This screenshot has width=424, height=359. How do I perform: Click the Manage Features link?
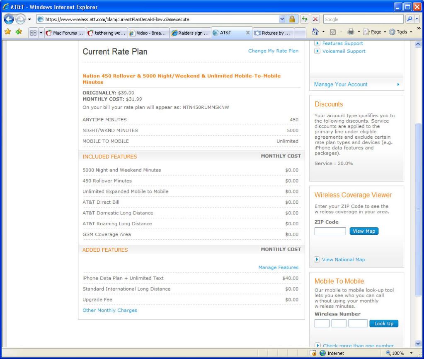pos(278,267)
